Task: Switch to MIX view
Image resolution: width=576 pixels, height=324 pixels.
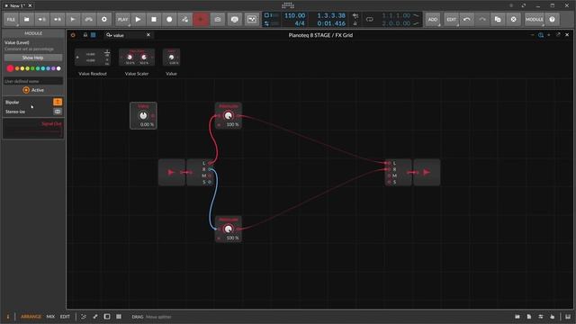Action: coord(50,317)
